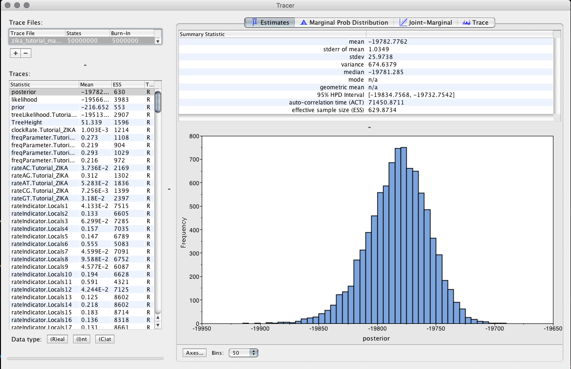Remove the trace file with the minus button
The width and height of the screenshot is (571, 369).
click(x=26, y=54)
